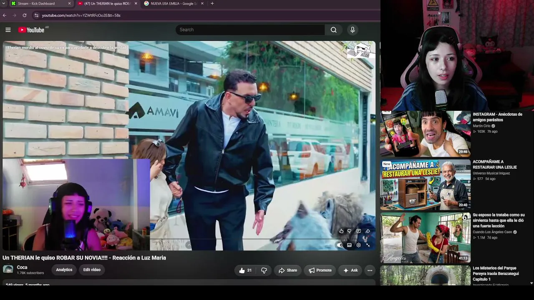Viewport: 534px width, 300px height.
Task: Visit the Cuando Los Ángeles Caen channel
Action: 492,232
